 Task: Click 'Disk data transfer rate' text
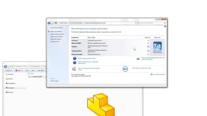[94, 54]
